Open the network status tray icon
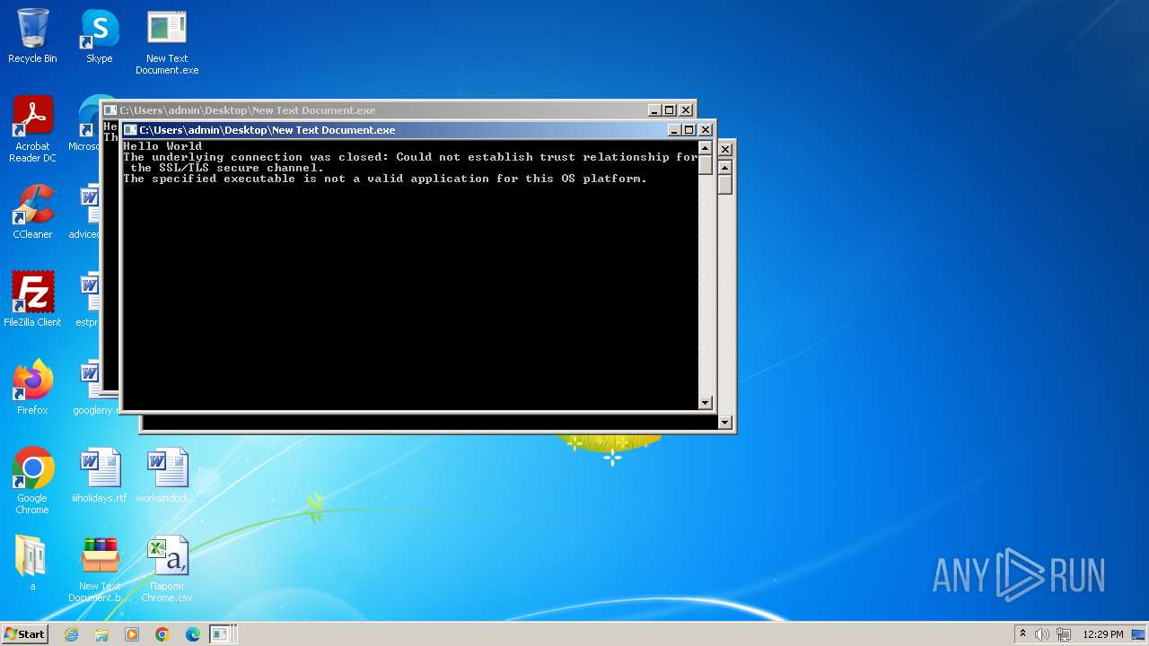Viewport: 1149px width, 646px height. pyautogui.click(x=1064, y=634)
